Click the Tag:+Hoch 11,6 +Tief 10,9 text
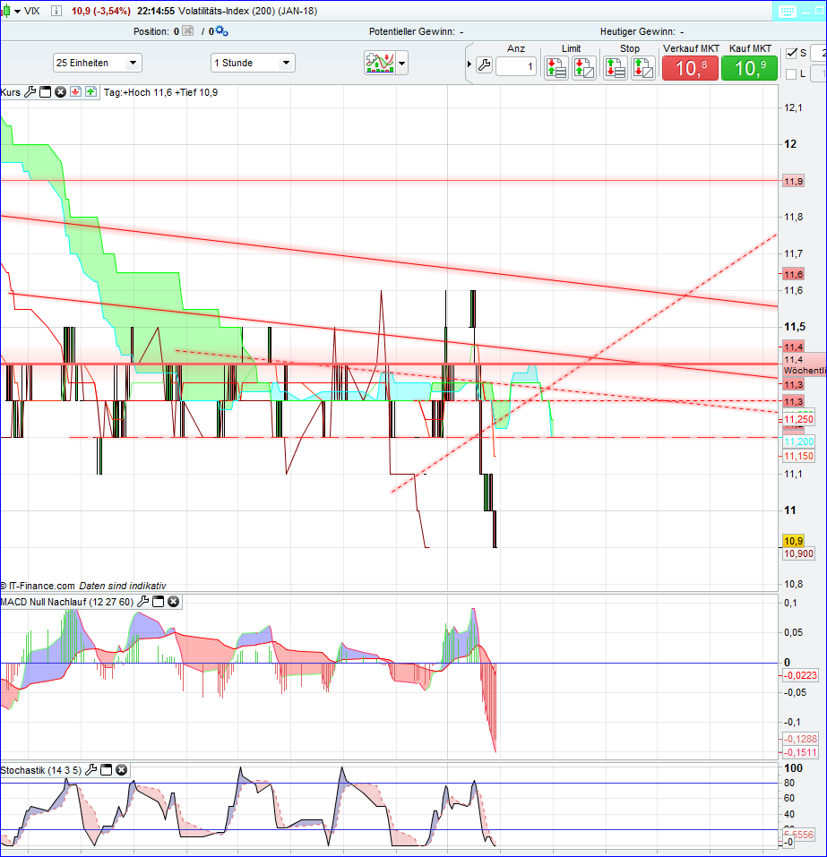This screenshot has height=857, width=827. tap(160, 92)
